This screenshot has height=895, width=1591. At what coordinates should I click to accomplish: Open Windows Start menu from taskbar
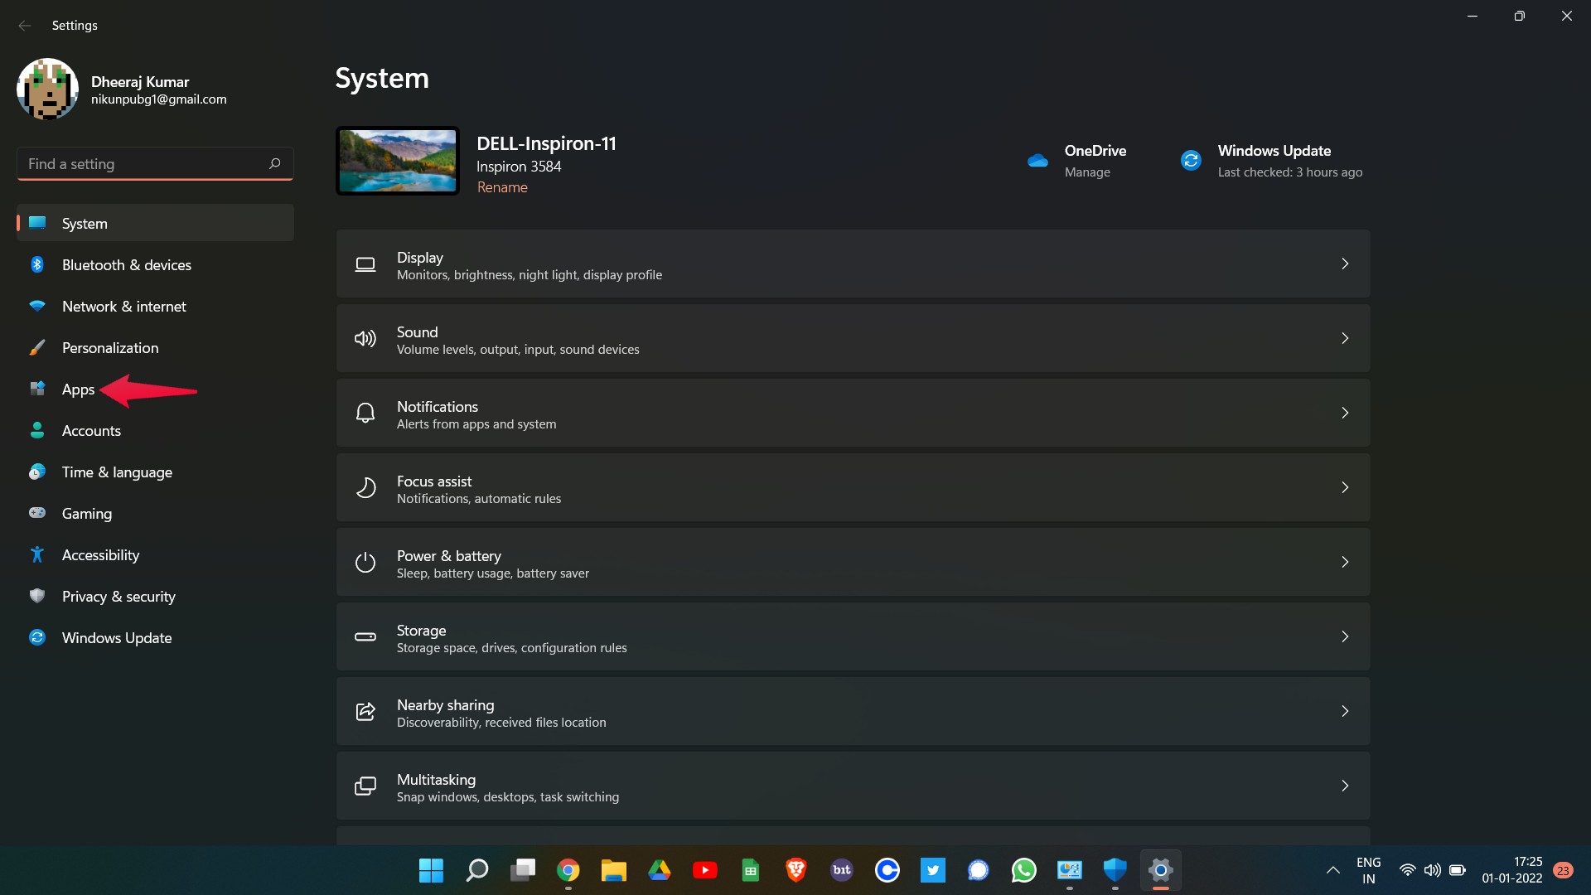[x=431, y=871]
